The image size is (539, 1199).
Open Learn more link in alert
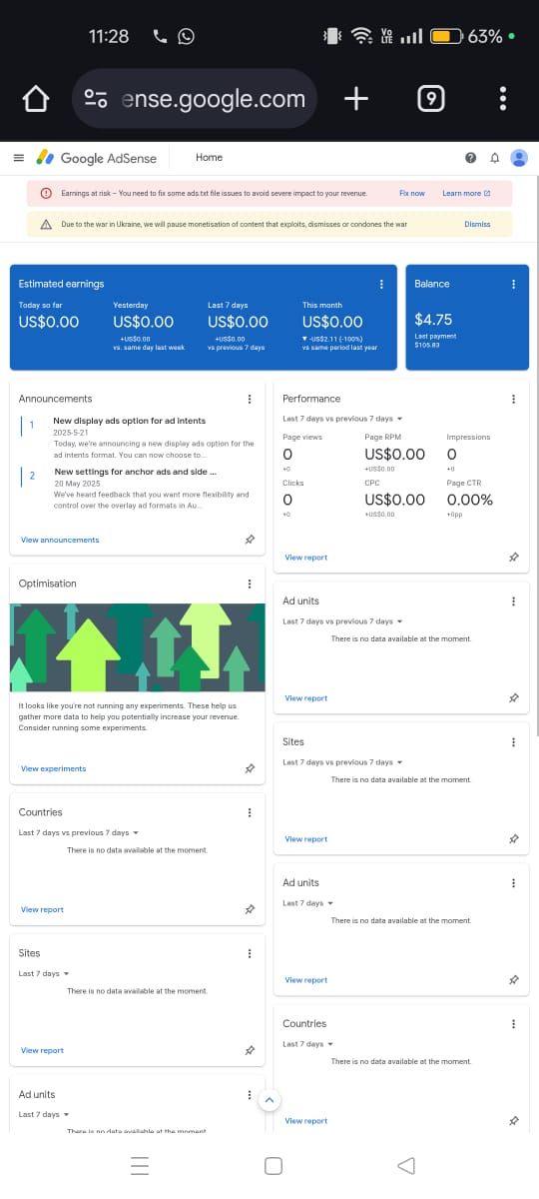point(466,194)
